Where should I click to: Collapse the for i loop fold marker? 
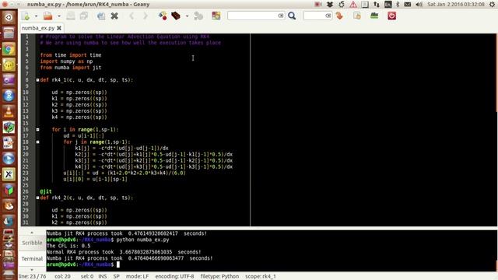[37, 130]
